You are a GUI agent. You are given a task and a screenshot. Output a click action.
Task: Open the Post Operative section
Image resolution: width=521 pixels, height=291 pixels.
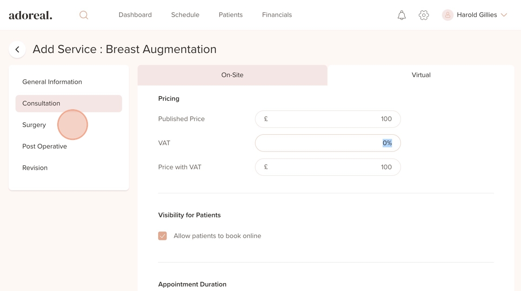pyautogui.click(x=45, y=146)
